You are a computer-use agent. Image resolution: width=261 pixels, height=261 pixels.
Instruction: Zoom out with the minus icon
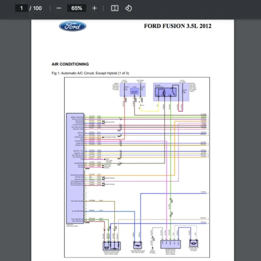click(x=59, y=8)
